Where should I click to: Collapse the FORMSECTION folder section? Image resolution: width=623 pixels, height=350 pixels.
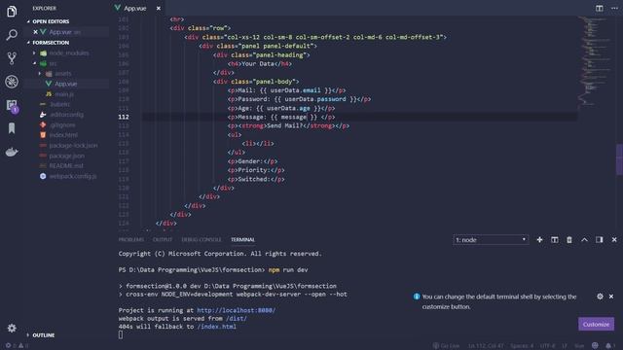[51, 43]
